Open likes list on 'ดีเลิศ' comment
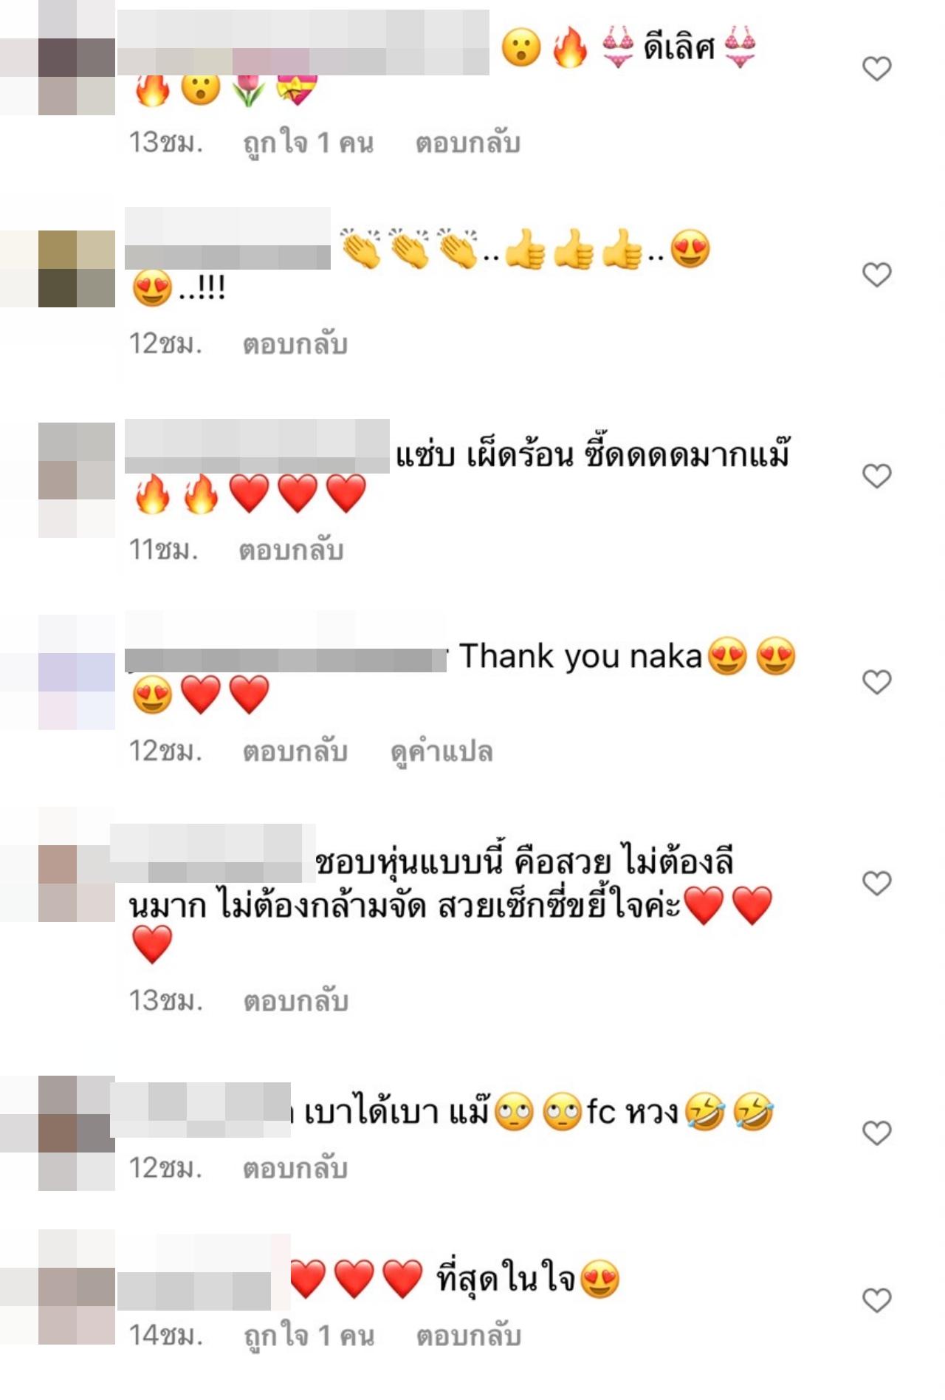 click(x=309, y=143)
